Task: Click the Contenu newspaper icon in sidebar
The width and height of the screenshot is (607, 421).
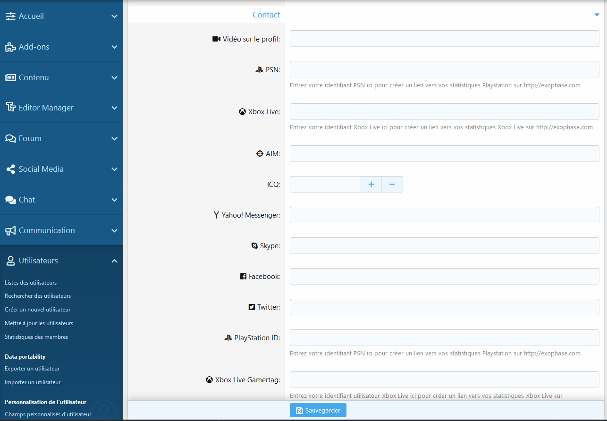Action: [x=10, y=77]
